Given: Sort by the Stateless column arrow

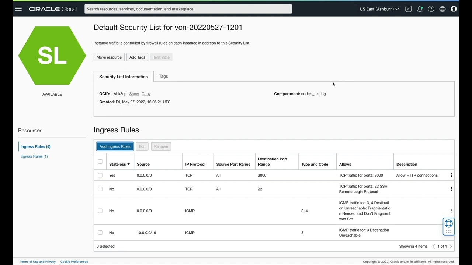Looking at the screenshot, I should click(x=128, y=164).
